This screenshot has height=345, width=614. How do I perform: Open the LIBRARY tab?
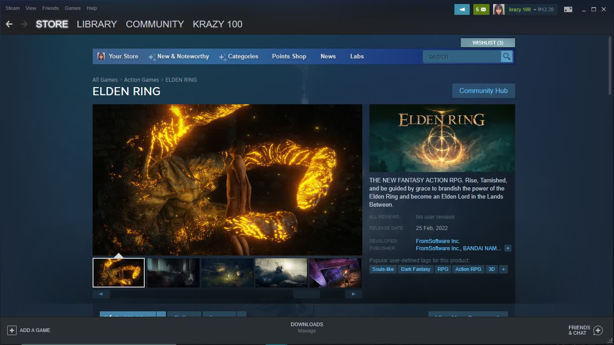97,24
